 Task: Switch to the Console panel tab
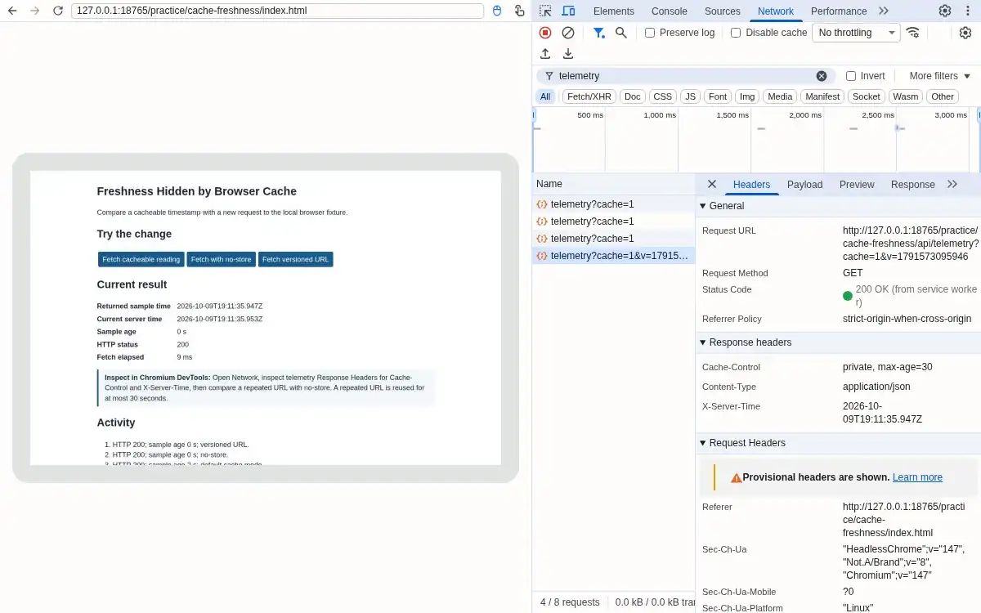(670, 11)
